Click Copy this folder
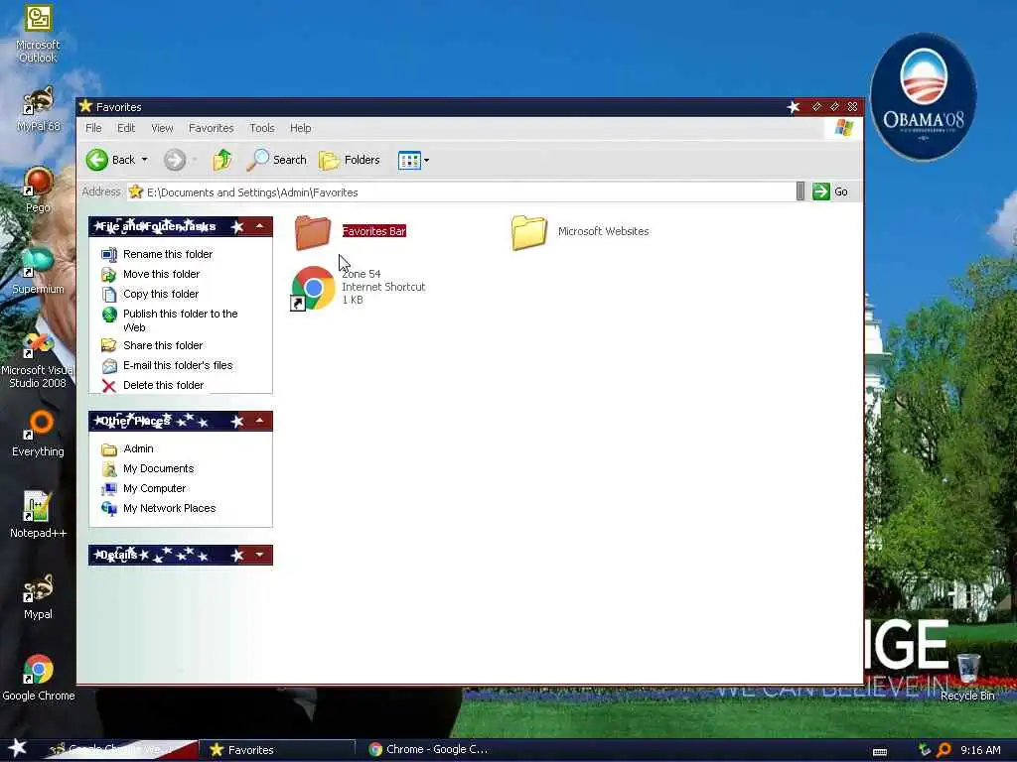The image size is (1017, 762). tap(161, 294)
